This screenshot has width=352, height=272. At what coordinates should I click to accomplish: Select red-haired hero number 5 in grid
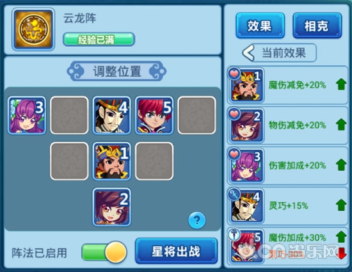[154, 116]
